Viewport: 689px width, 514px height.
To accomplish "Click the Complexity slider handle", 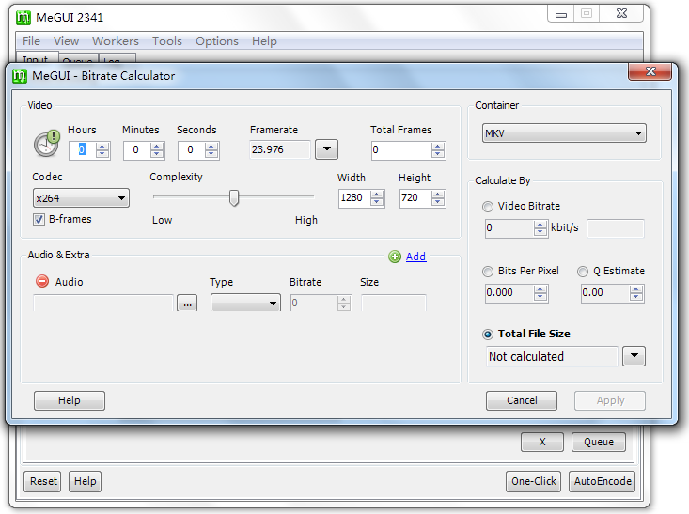I will [x=234, y=198].
